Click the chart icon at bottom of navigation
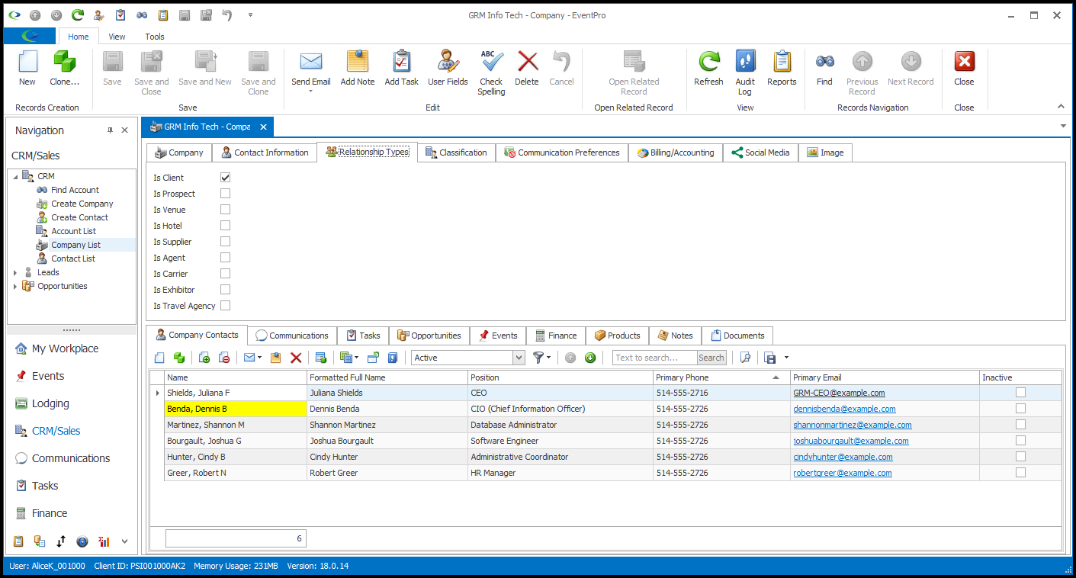Viewport: 1076px width, 578px height. pos(104,541)
